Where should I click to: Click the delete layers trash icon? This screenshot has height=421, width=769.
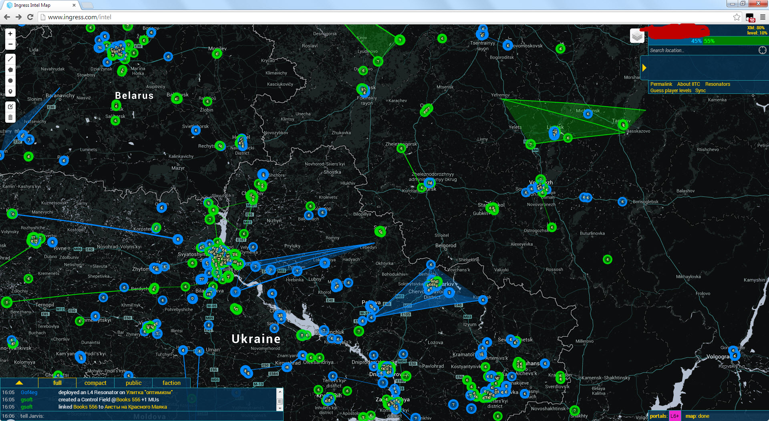pos(10,117)
